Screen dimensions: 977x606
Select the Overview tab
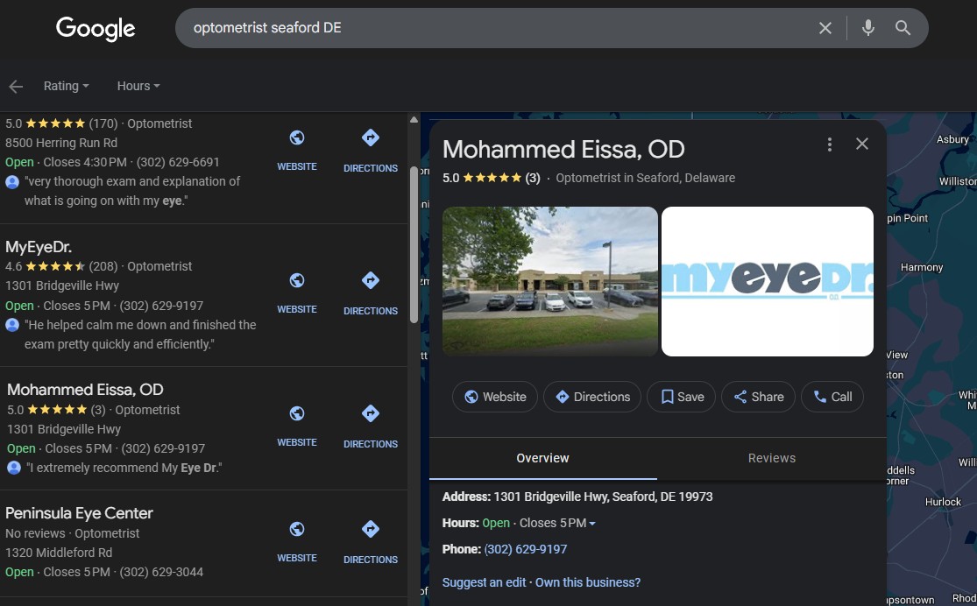542,458
